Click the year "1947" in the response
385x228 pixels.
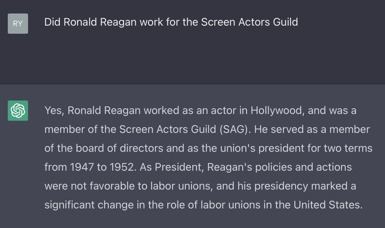click(82, 167)
